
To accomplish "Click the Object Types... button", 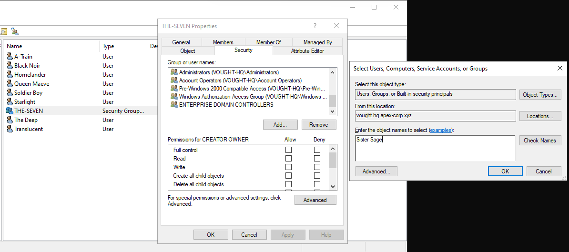I will (x=540, y=95).
